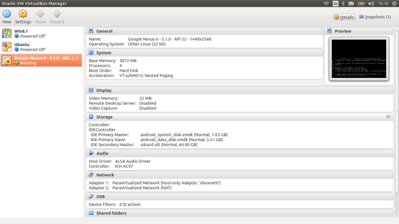Open the Shared folders section header

[239, 213]
